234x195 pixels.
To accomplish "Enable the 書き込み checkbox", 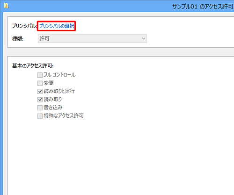I will pos(40,108).
